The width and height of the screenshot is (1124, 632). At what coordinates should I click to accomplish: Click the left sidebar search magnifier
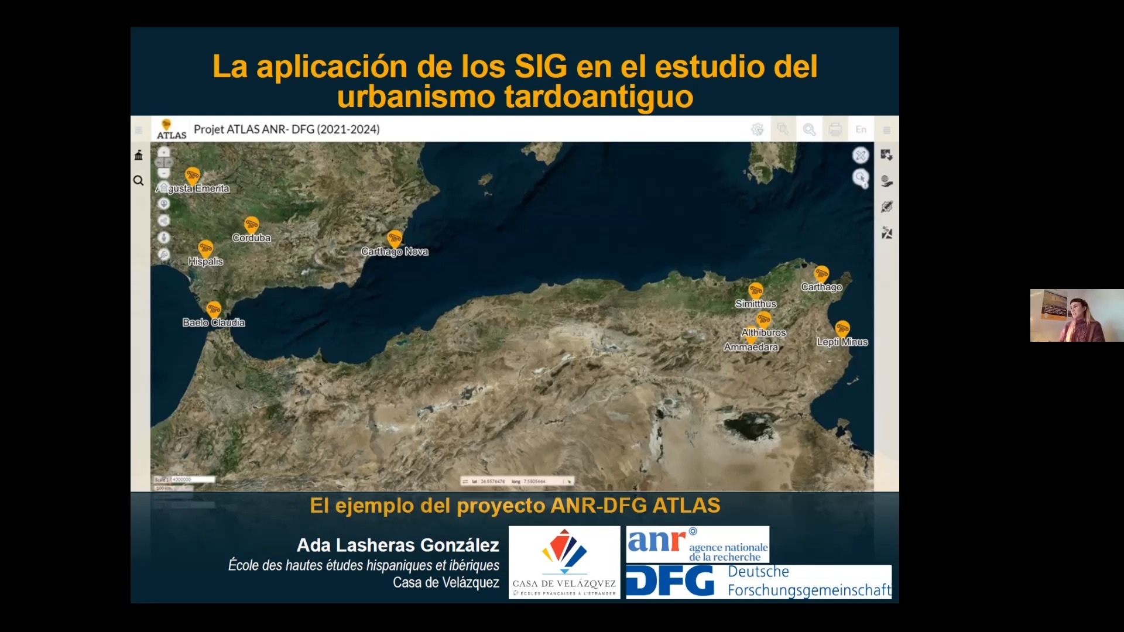click(x=139, y=181)
